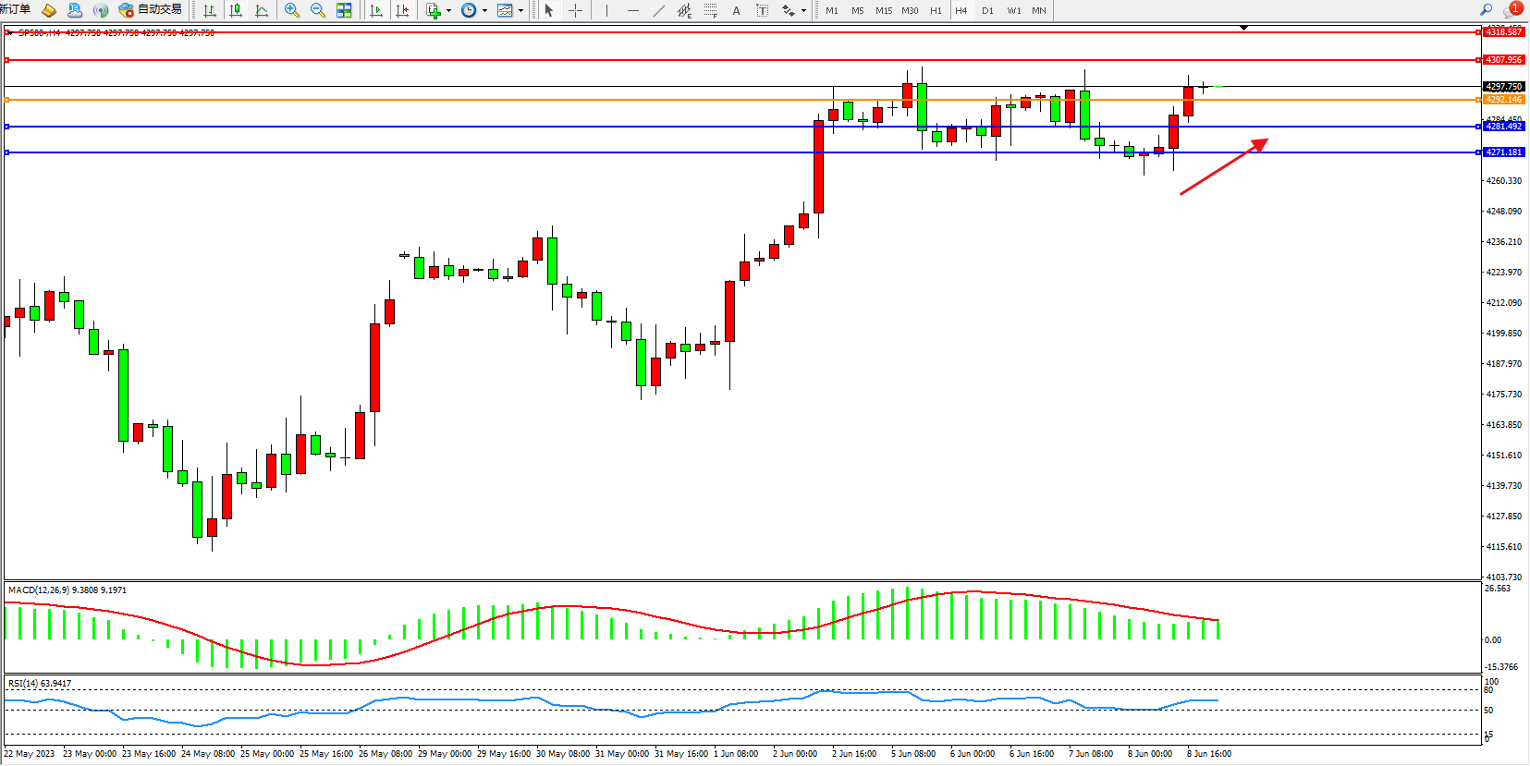Open the search magnifier at top right
Screen dimensions: 1530x766
tap(1486, 9)
